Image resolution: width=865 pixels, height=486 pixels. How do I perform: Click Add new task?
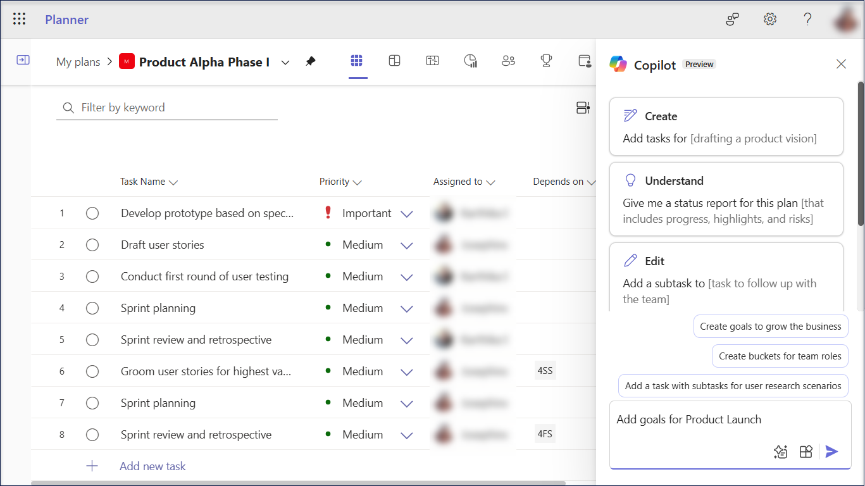152,466
